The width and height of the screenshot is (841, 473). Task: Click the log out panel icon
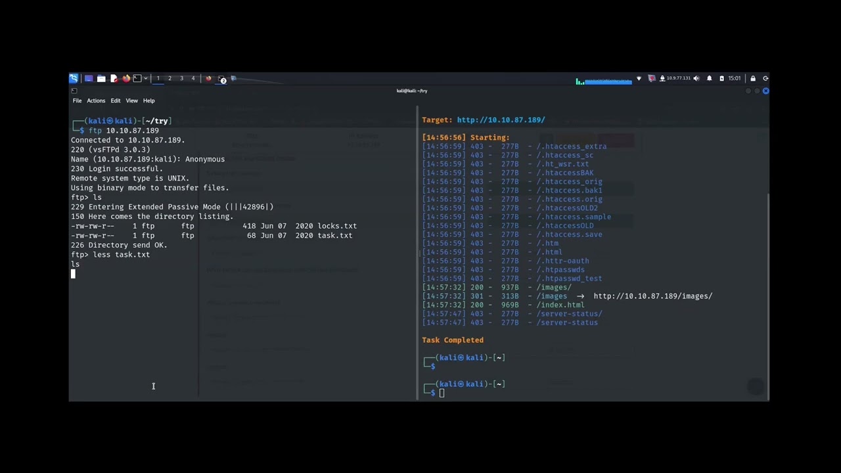tap(765, 78)
